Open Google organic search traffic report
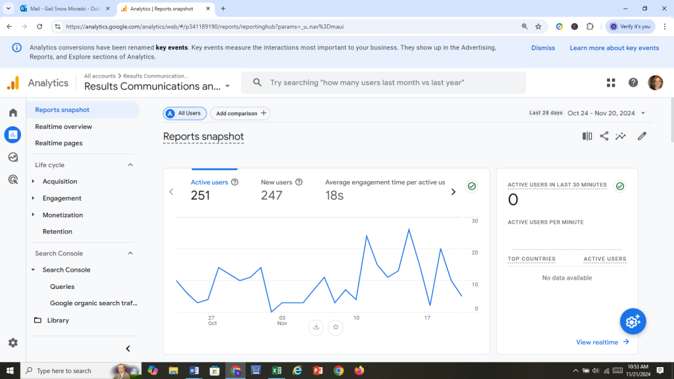This screenshot has width=674, height=379. [x=93, y=303]
